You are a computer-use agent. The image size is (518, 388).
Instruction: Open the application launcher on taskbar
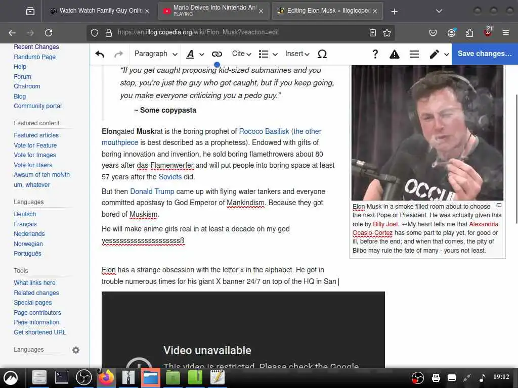[x=11, y=377]
